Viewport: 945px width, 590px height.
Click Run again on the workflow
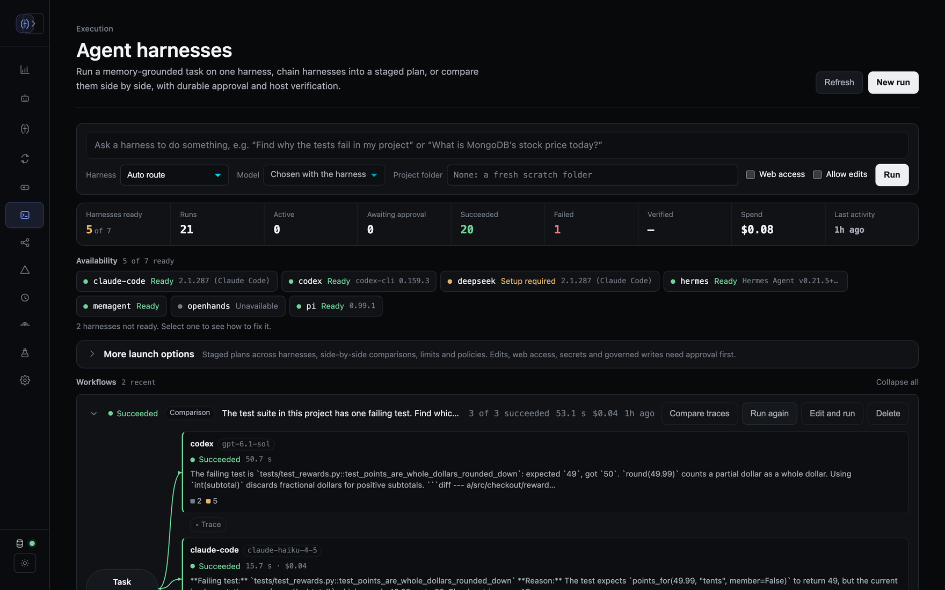769,414
